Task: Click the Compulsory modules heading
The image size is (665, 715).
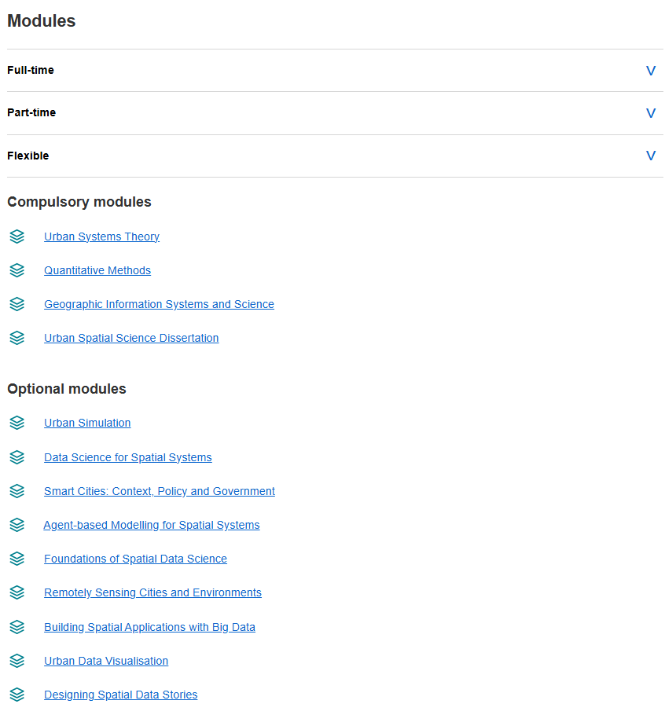Action: click(x=79, y=202)
